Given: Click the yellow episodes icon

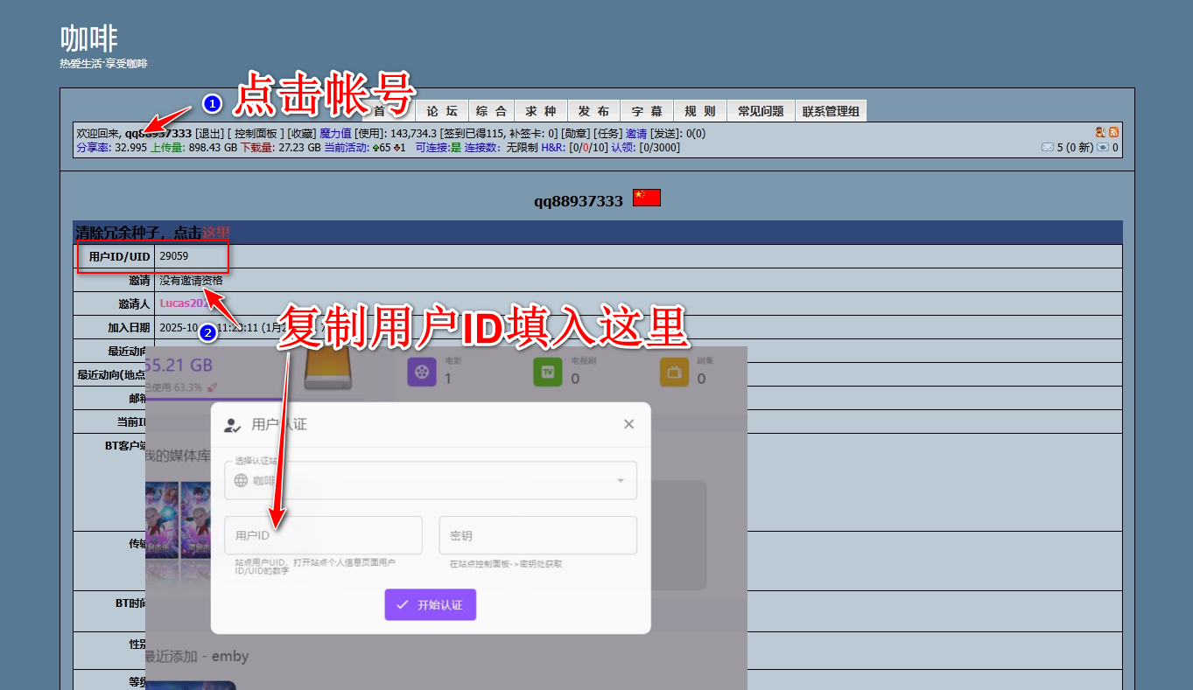Looking at the screenshot, I should (675, 372).
